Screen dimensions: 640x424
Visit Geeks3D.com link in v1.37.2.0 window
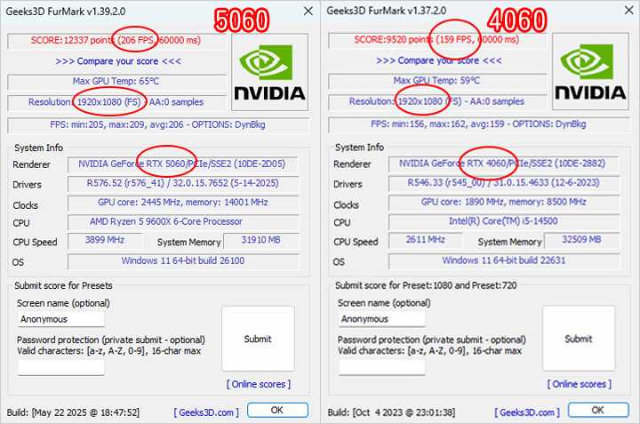point(527,412)
